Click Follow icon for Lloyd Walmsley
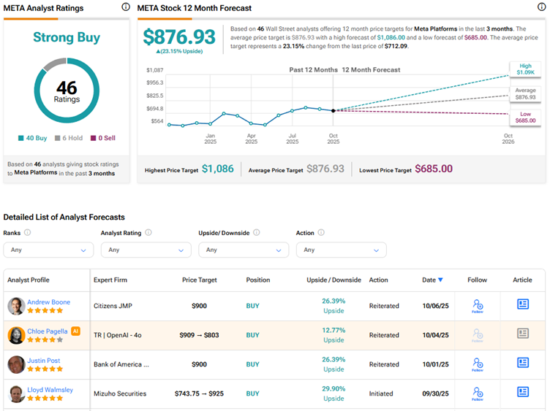This screenshot has width=550, height=411. click(x=478, y=393)
